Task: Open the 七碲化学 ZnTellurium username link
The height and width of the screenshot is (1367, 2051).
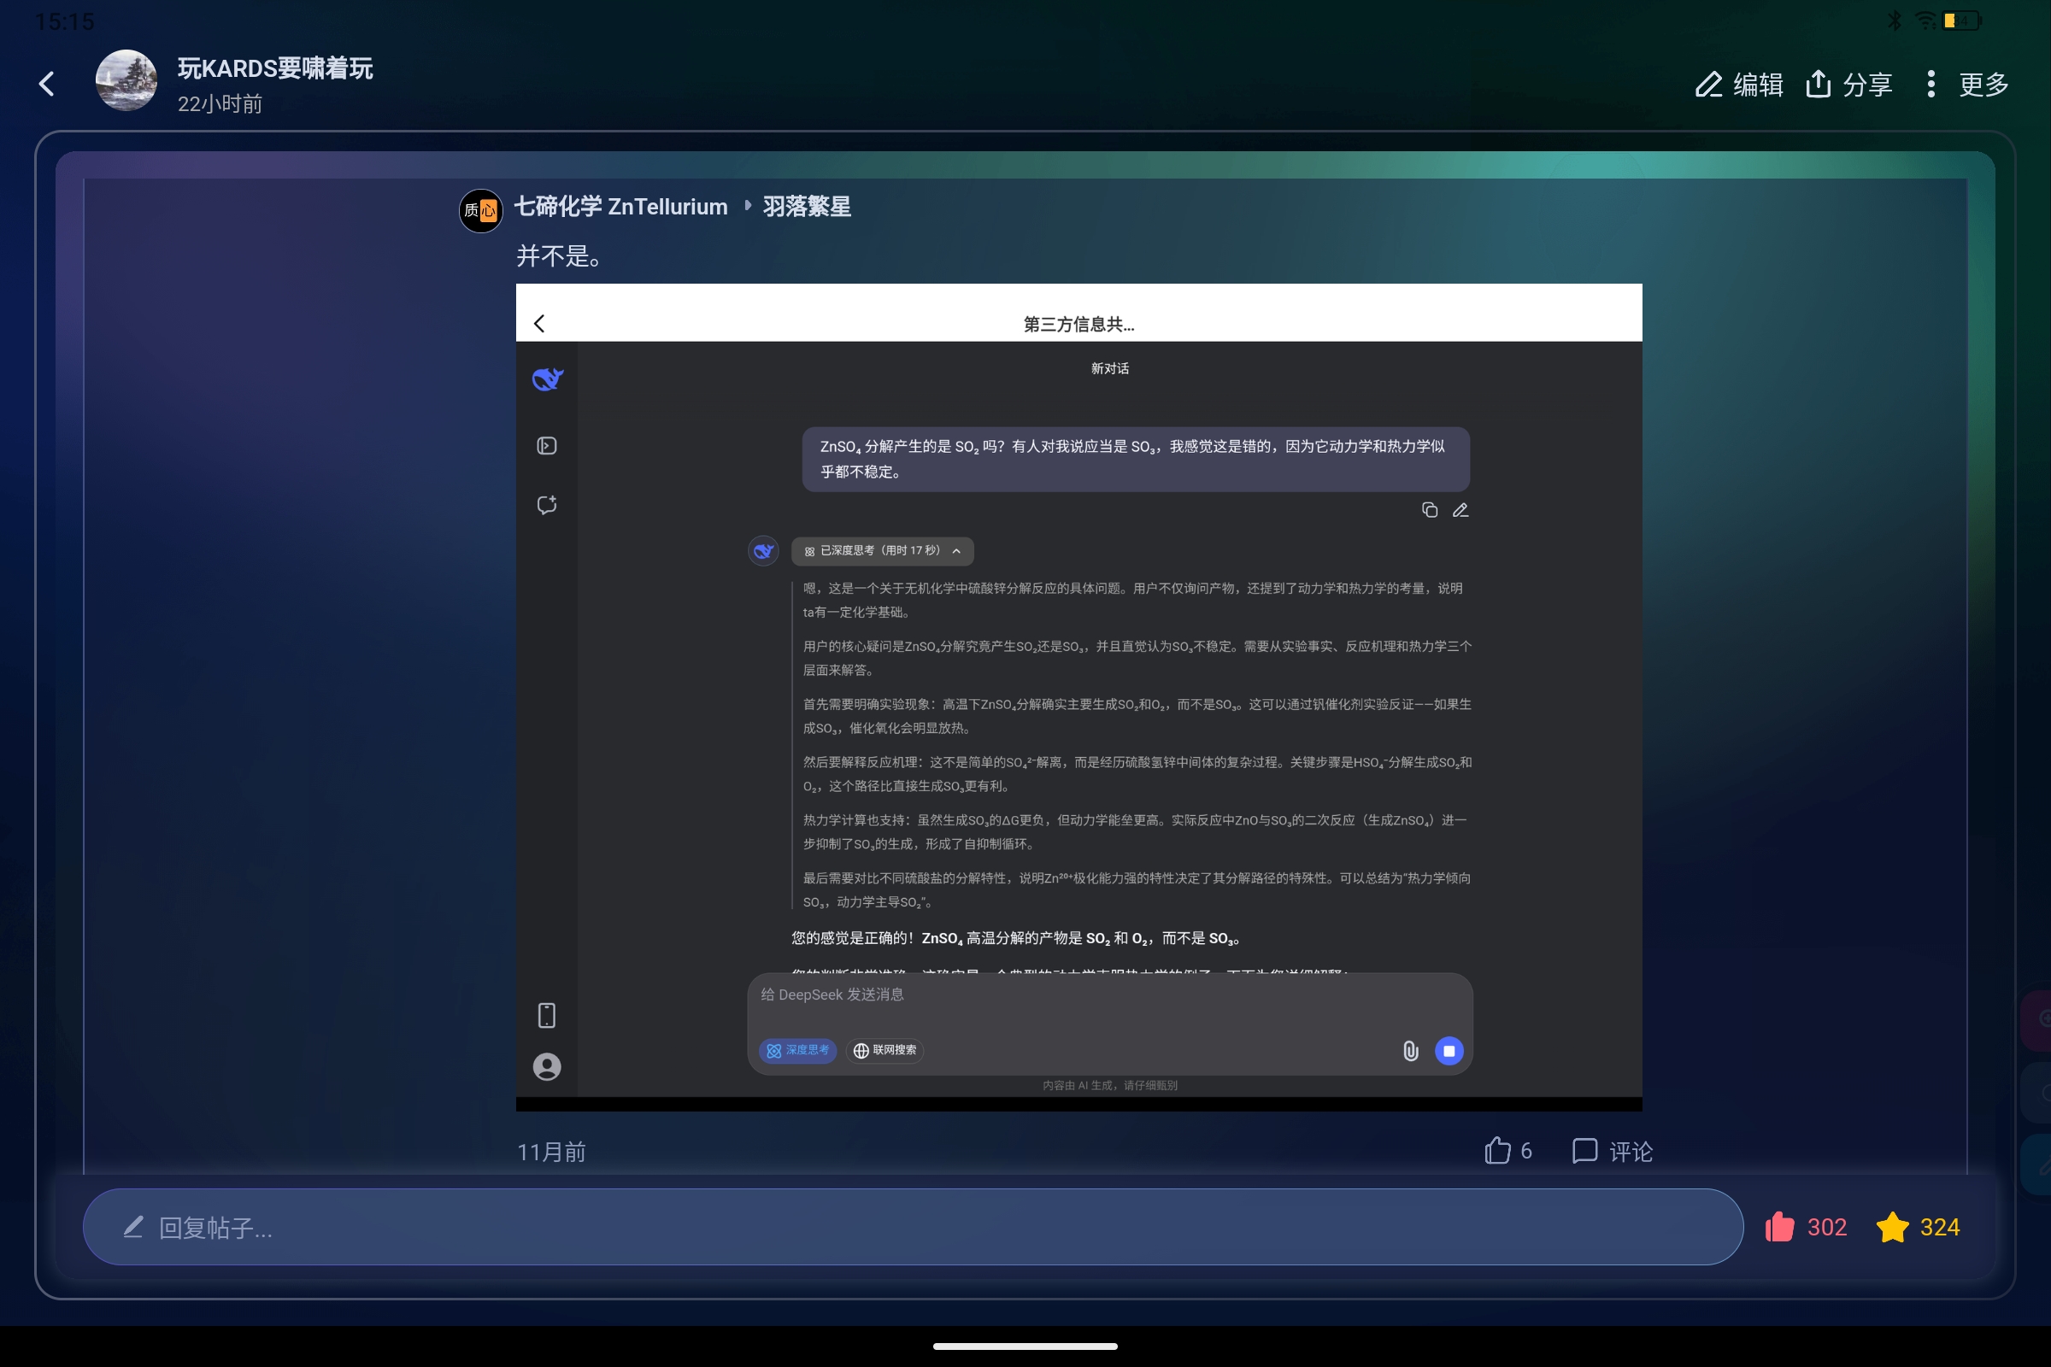Action: point(621,207)
